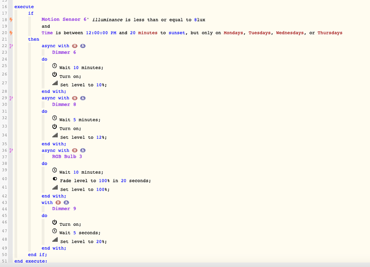Click the purple A badge on line 36
This screenshot has width=370, height=267.
[83, 150]
